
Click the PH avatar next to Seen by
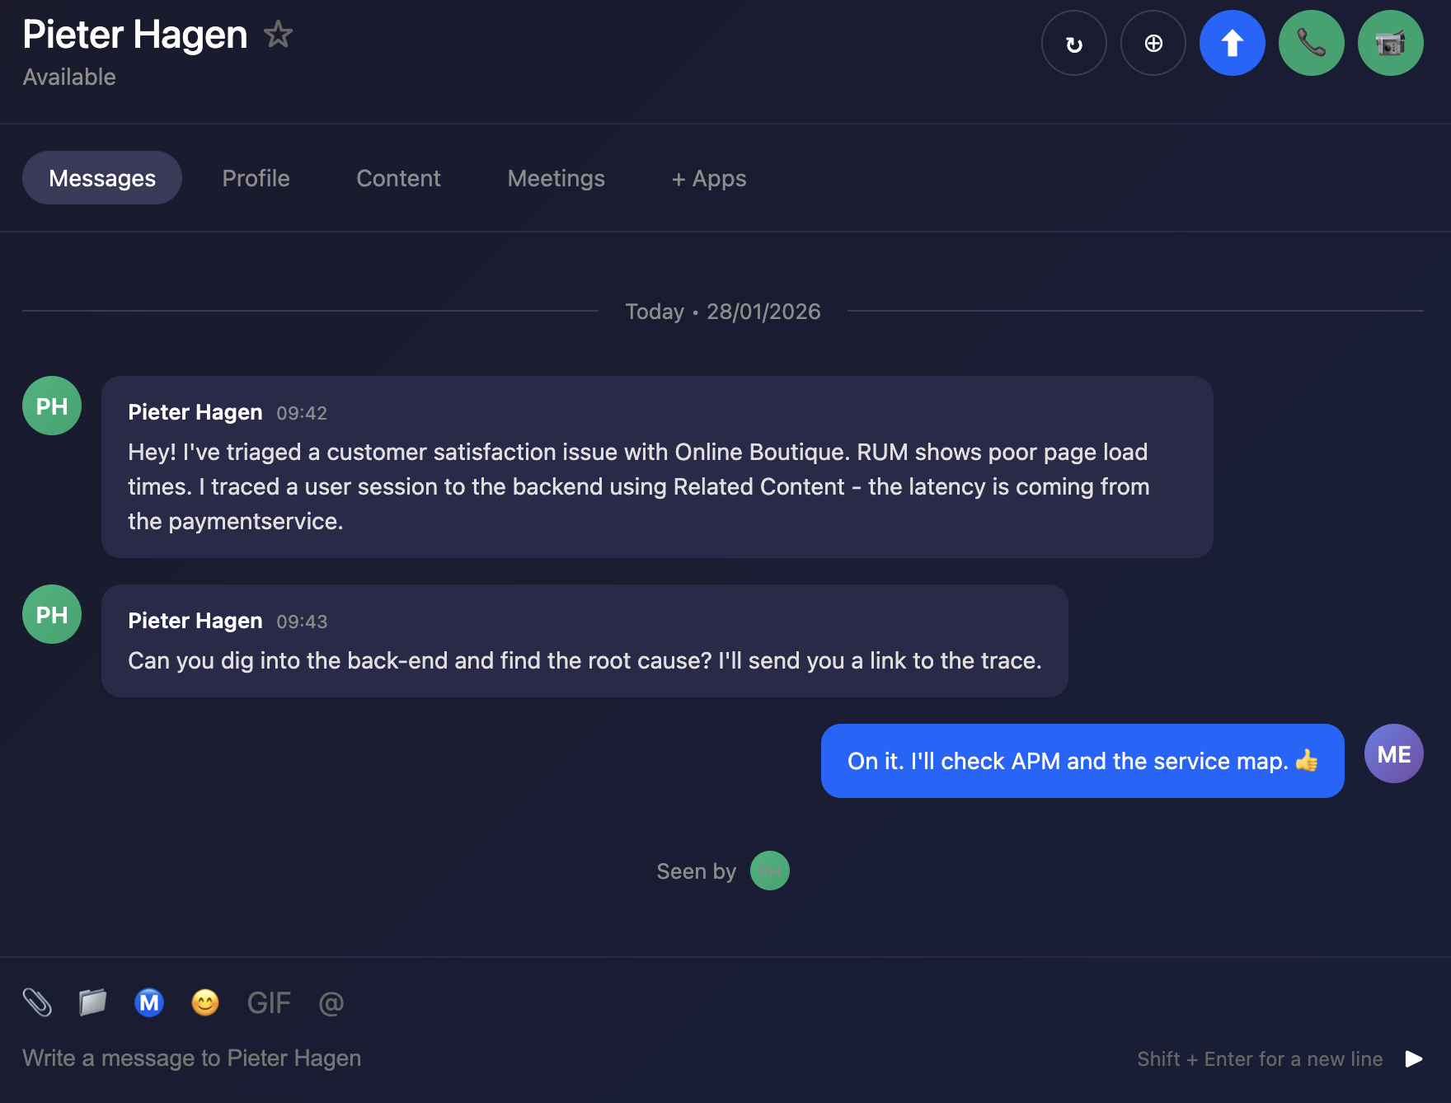pyautogui.click(x=769, y=871)
